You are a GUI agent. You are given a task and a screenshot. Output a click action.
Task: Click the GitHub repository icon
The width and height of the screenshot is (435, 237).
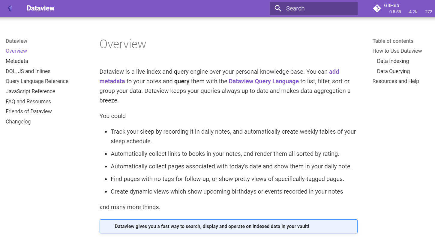click(377, 8)
